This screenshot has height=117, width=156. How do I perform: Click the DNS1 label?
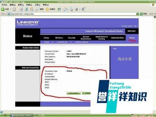47,82
